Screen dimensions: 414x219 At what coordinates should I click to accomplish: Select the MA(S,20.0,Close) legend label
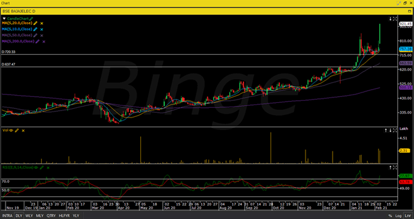[17, 23]
